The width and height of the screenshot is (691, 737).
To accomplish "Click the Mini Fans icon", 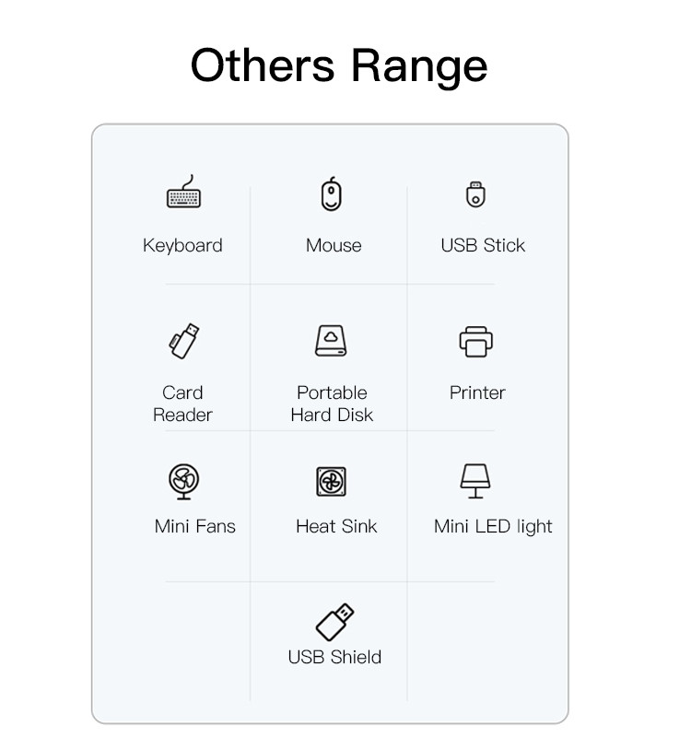I will [x=184, y=481].
